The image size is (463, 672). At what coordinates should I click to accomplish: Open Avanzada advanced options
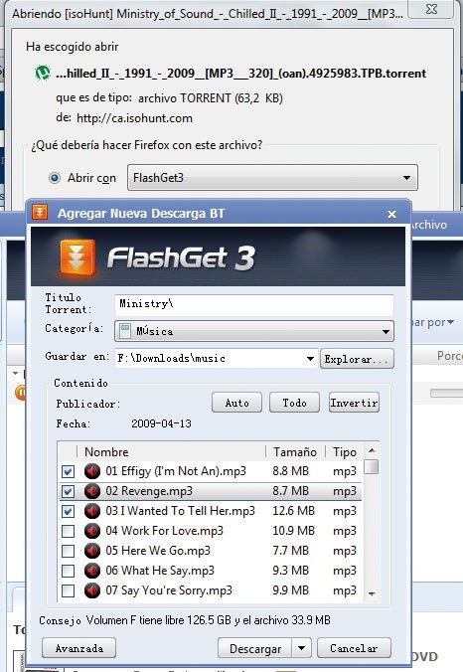78,648
